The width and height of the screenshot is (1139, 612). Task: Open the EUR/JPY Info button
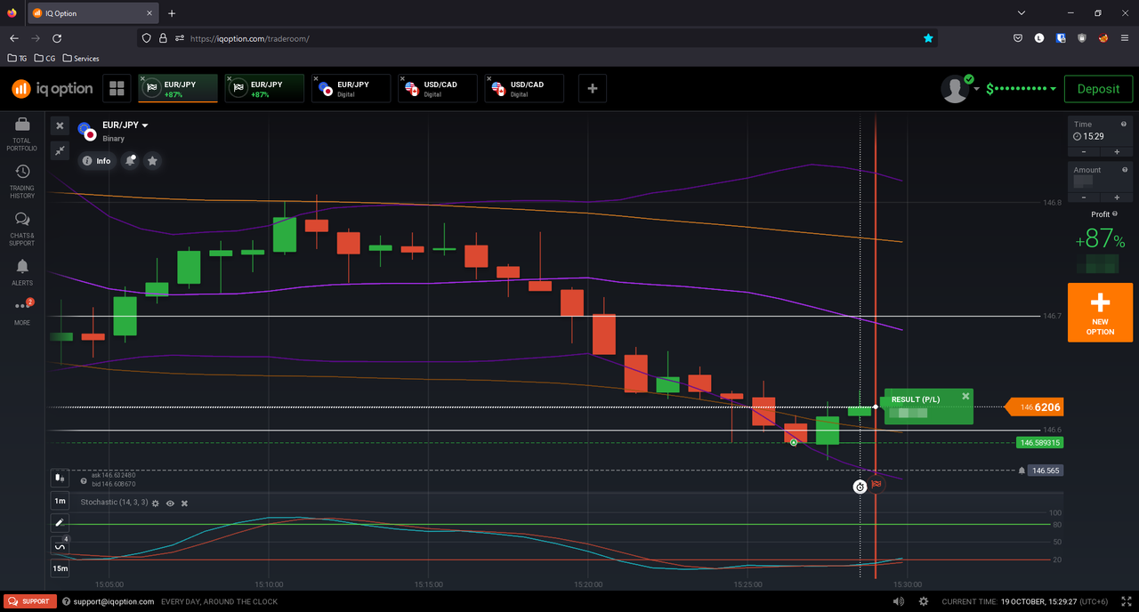[x=97, y=161]
